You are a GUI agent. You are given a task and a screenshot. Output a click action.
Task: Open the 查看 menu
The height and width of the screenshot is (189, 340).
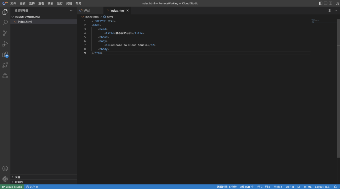click(x=41, y=3)
